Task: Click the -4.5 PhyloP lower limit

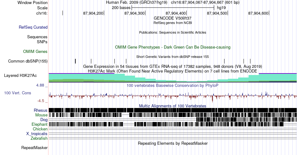Action: [41, 101]
